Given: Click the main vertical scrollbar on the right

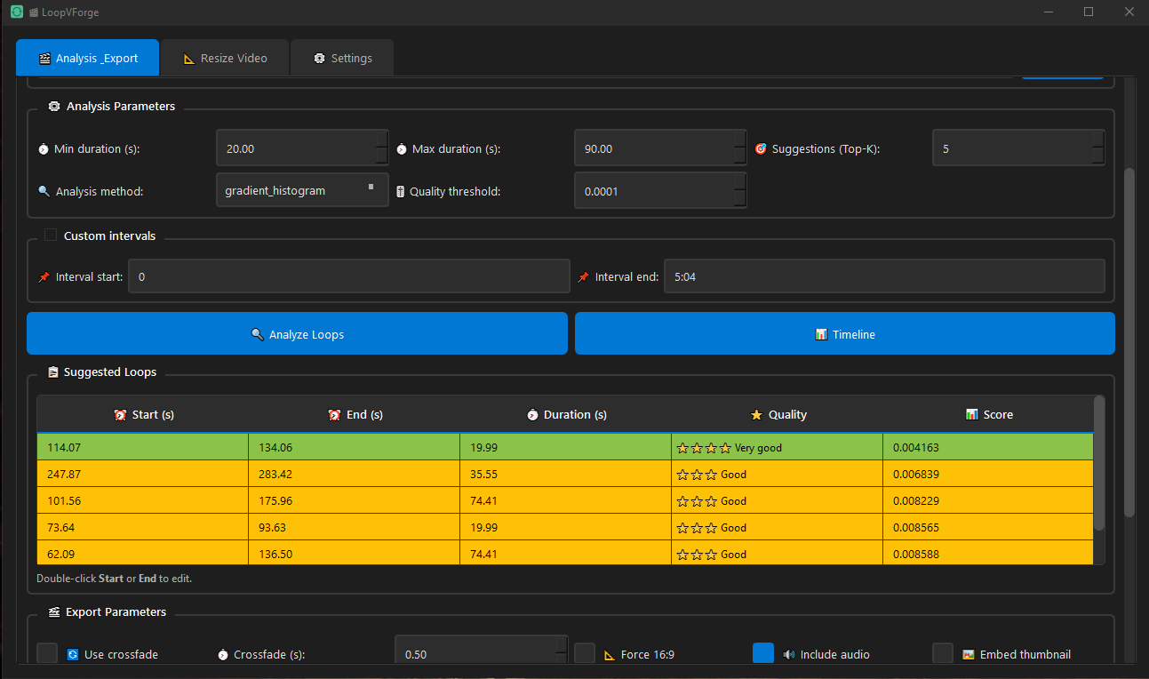Looking at the screenshot, I should tap(1129, 338).
